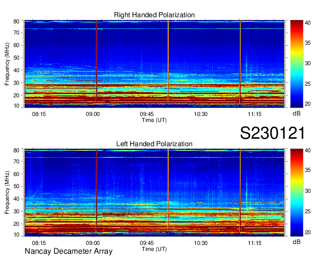The image size is (316, 257).
Task: Click yellow vertical line after 09:45, Right Handed
Action: point(168,62)
